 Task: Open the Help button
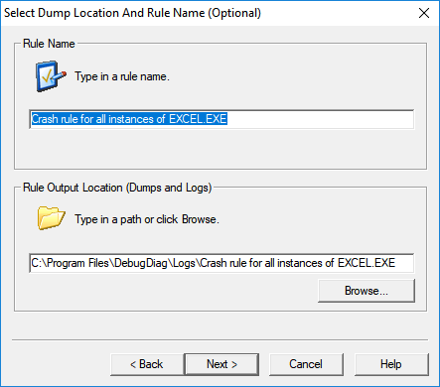tap(391, 364)
